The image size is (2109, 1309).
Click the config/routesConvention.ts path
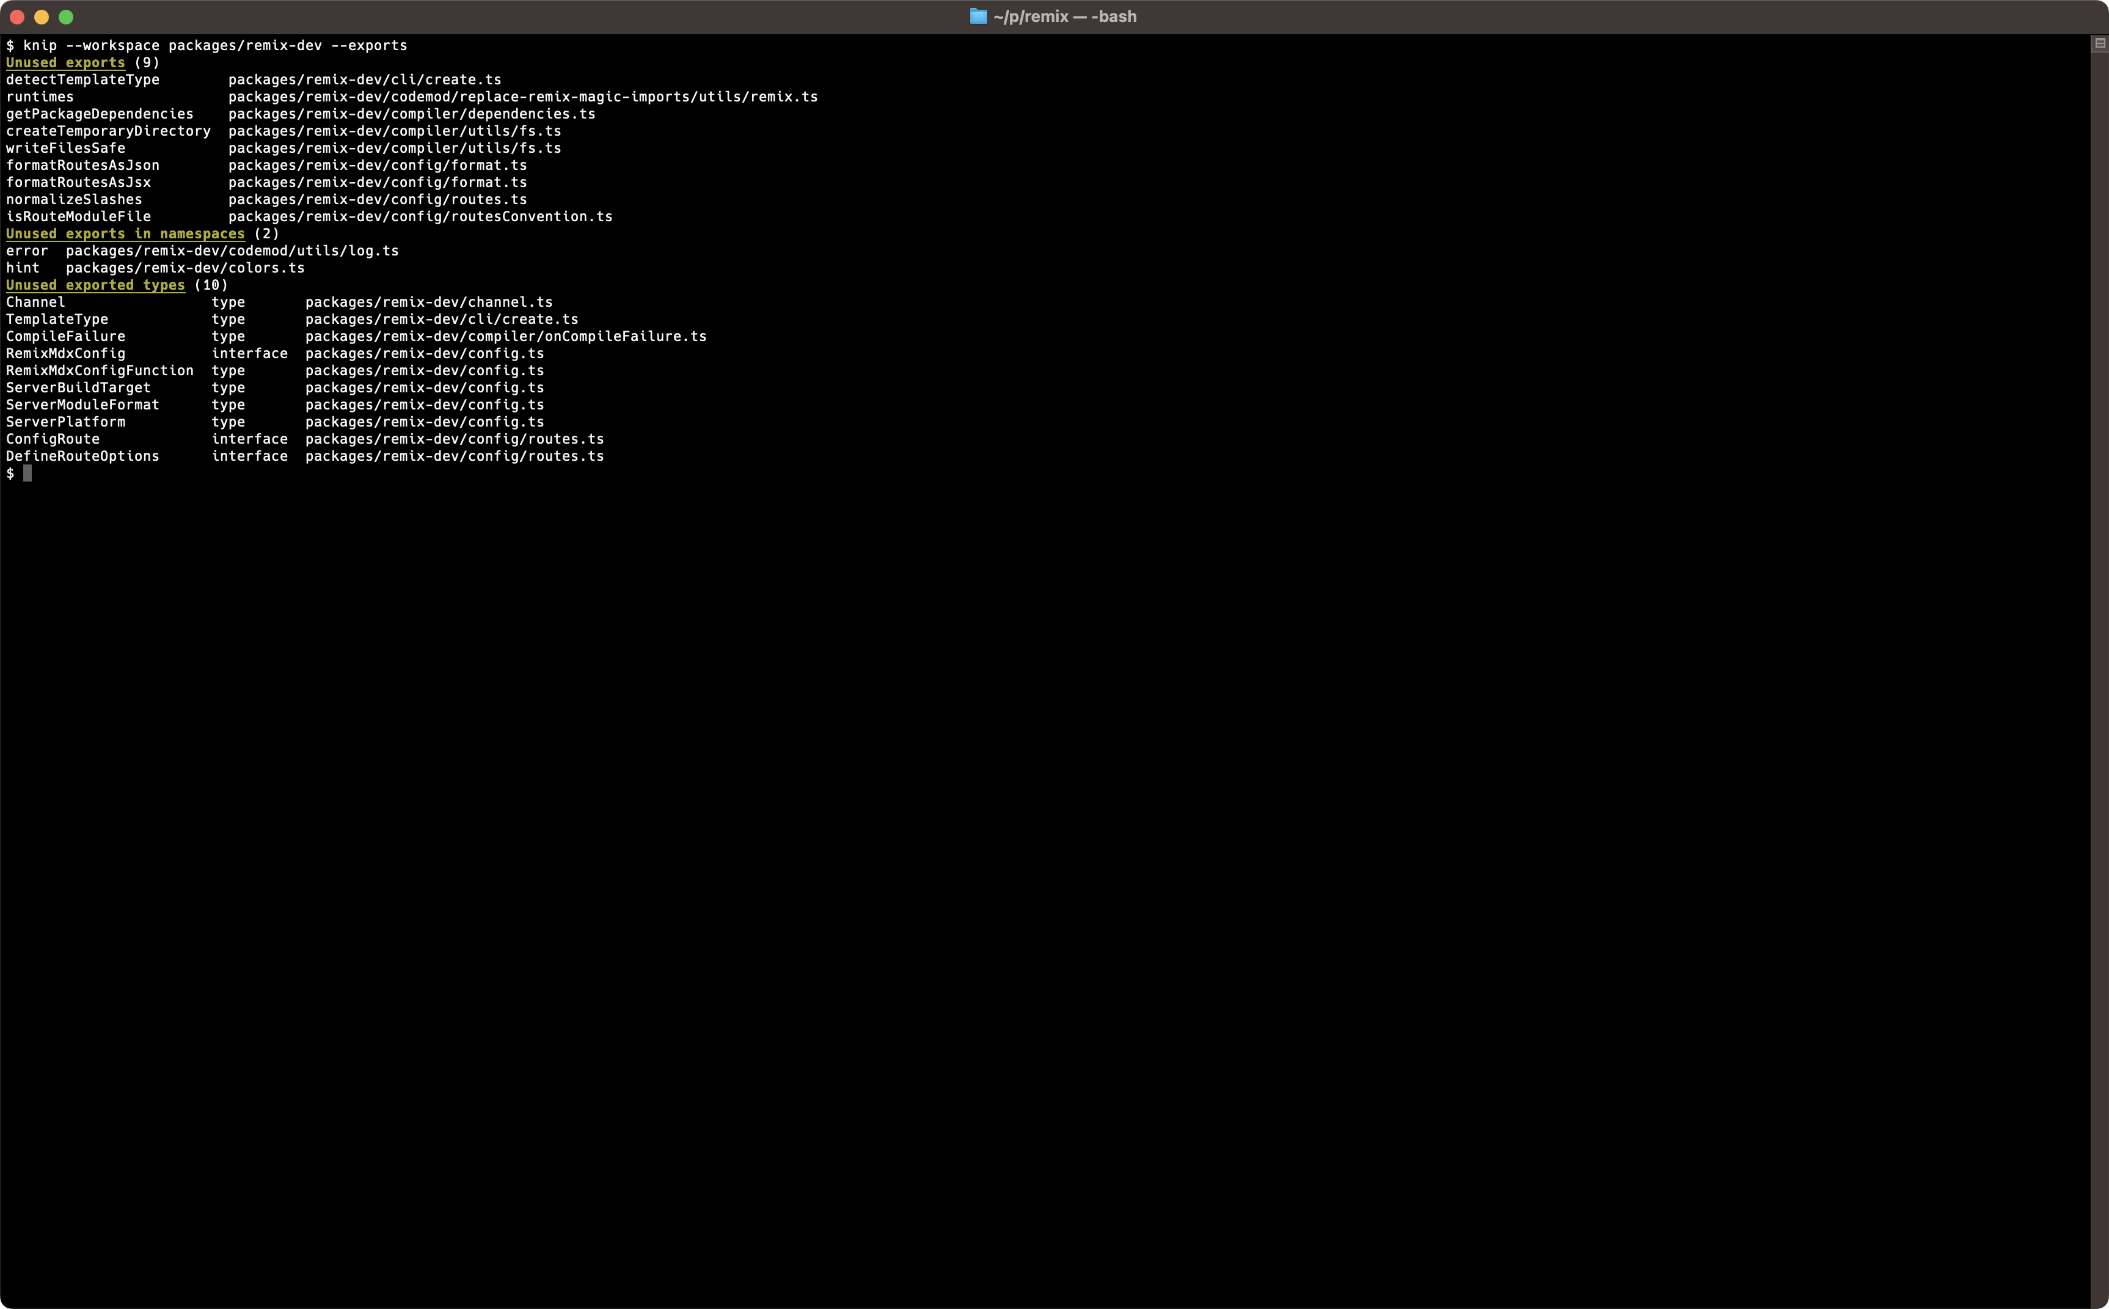tap(420, 216)
